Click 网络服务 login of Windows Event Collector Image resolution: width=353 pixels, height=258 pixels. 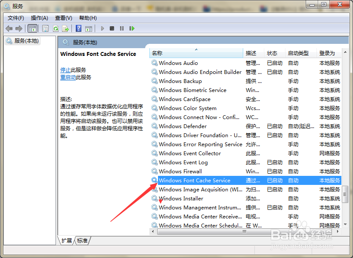330,153
